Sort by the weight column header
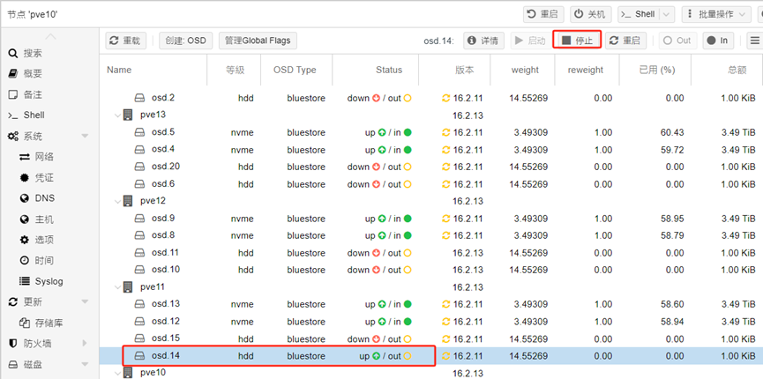Screen dimensions: 763x379 (x=522, y=70)
